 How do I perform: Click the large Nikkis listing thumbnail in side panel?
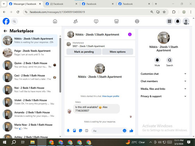163,38
